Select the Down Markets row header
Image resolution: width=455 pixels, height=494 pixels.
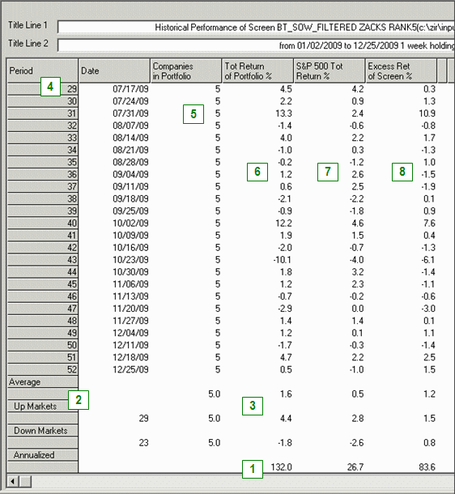(x=43, y=431)
